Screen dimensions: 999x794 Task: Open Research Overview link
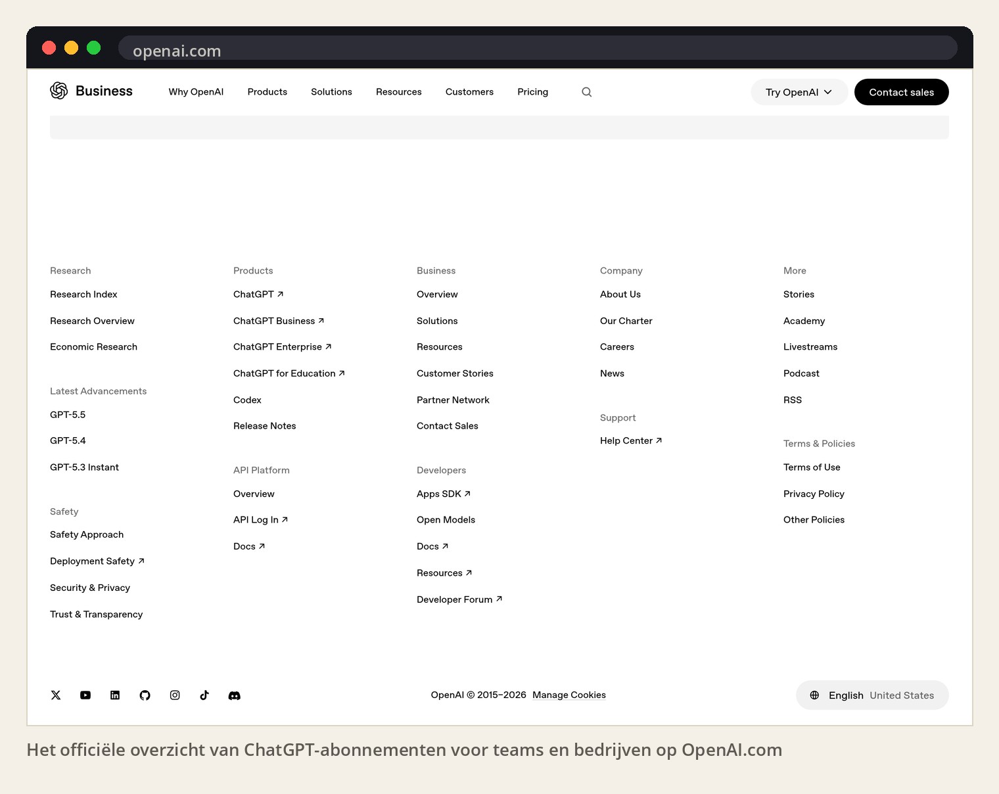92,321
